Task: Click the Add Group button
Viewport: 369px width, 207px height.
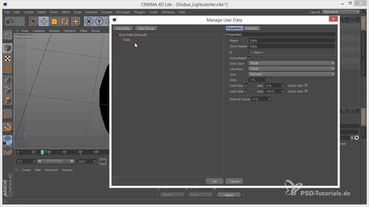Action: pyautogui.click(x=146, y=28)
